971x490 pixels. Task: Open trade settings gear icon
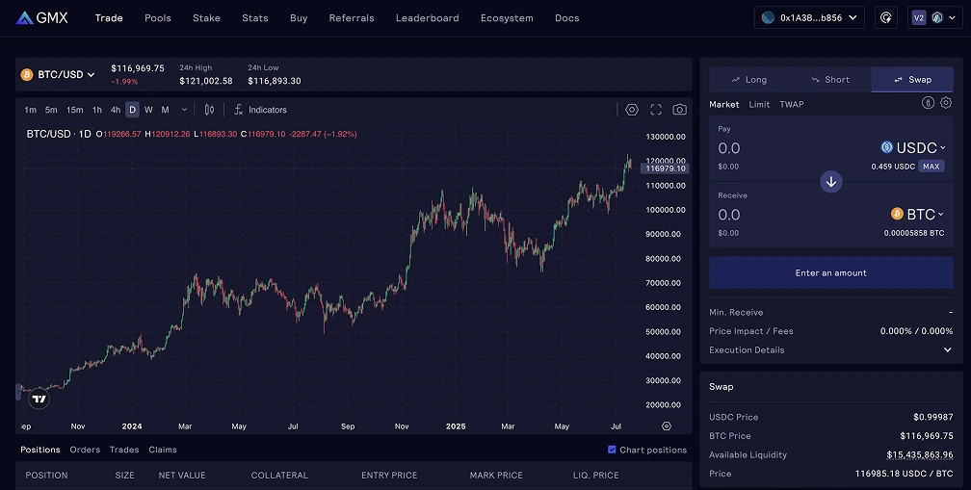pyautogui.click(x=946, y=103)
